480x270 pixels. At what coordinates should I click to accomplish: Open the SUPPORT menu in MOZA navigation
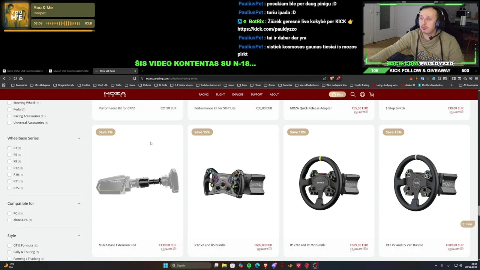[x=256, y=94]
